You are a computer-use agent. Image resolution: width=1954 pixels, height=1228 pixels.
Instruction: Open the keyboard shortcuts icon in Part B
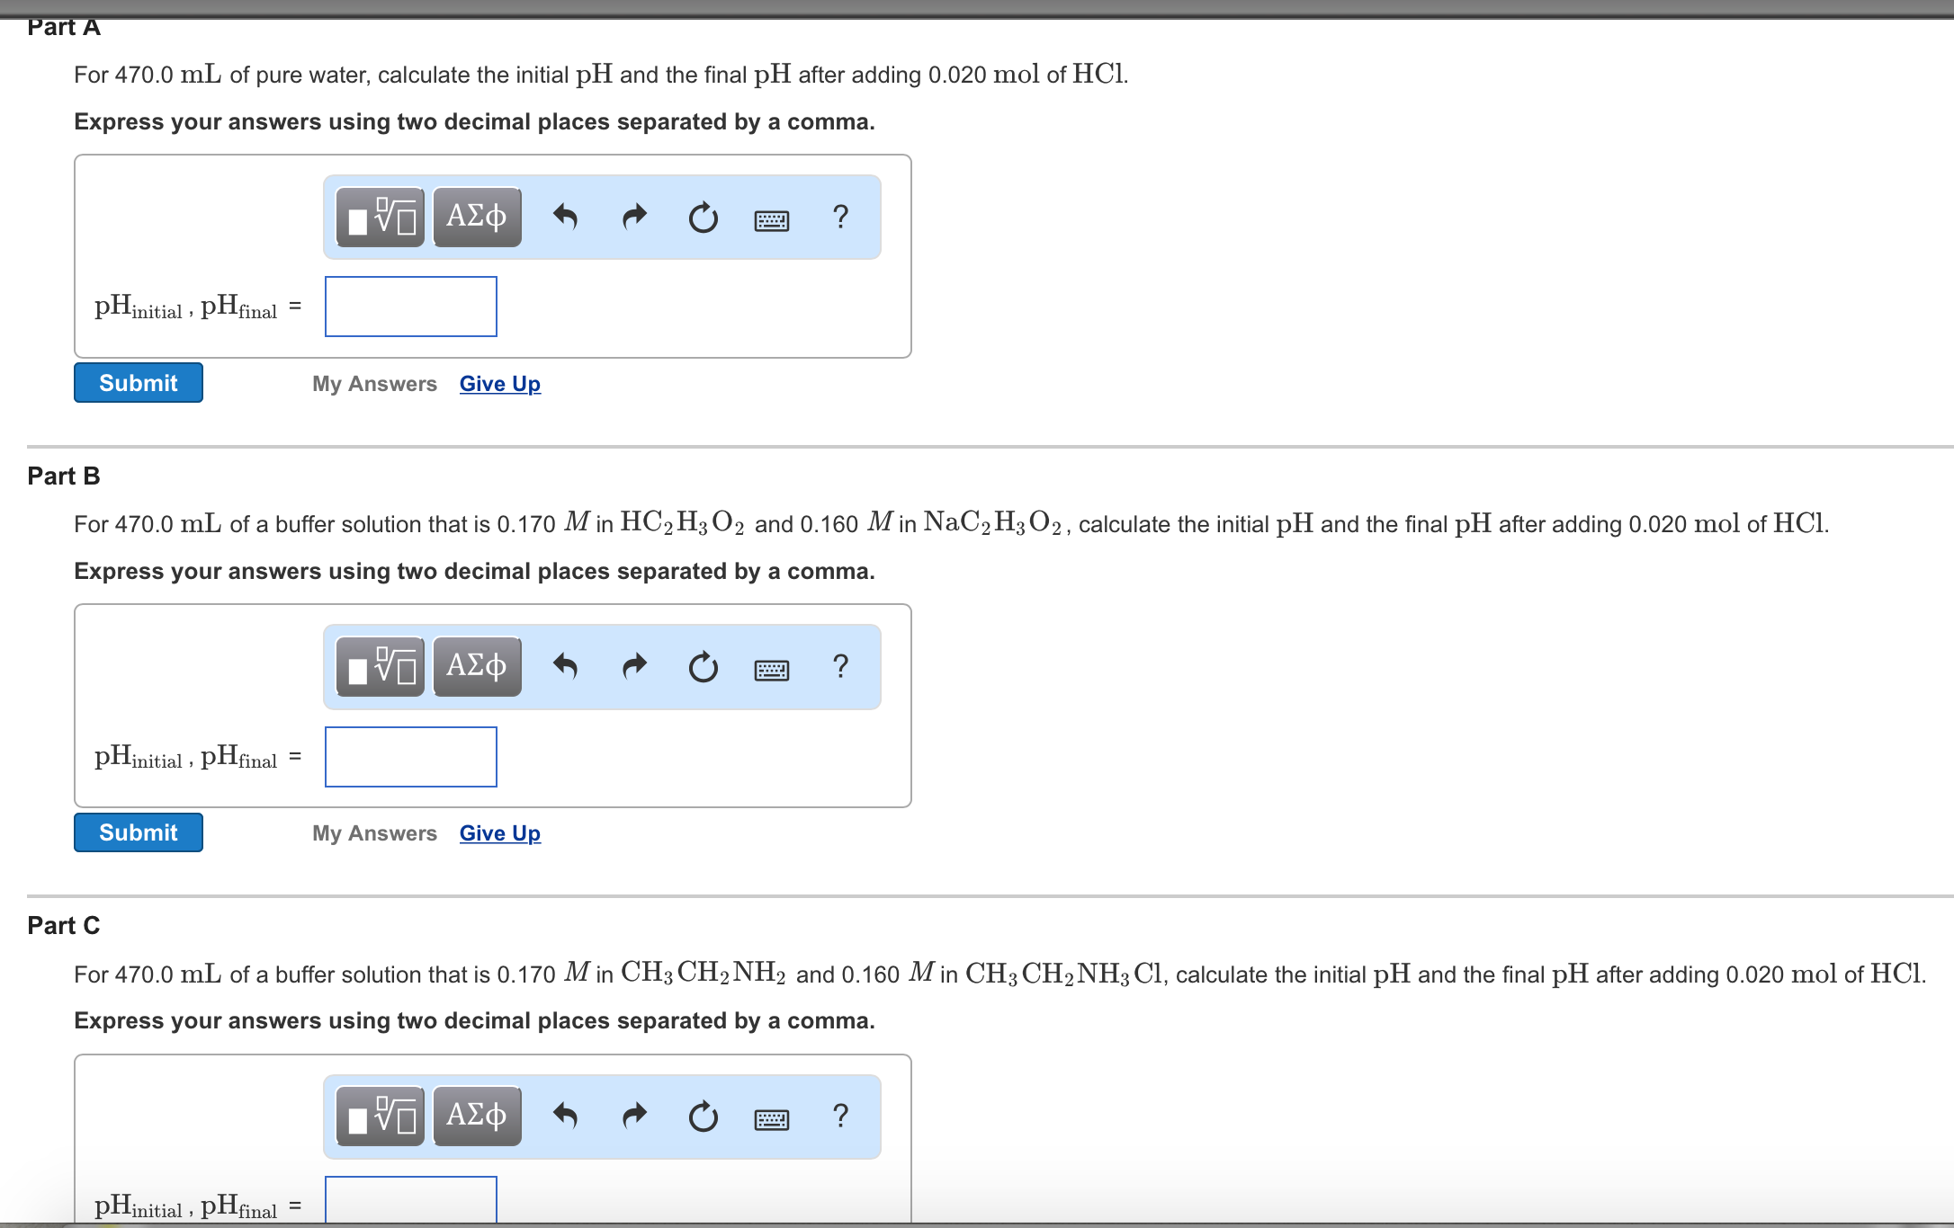coord(772,667)
